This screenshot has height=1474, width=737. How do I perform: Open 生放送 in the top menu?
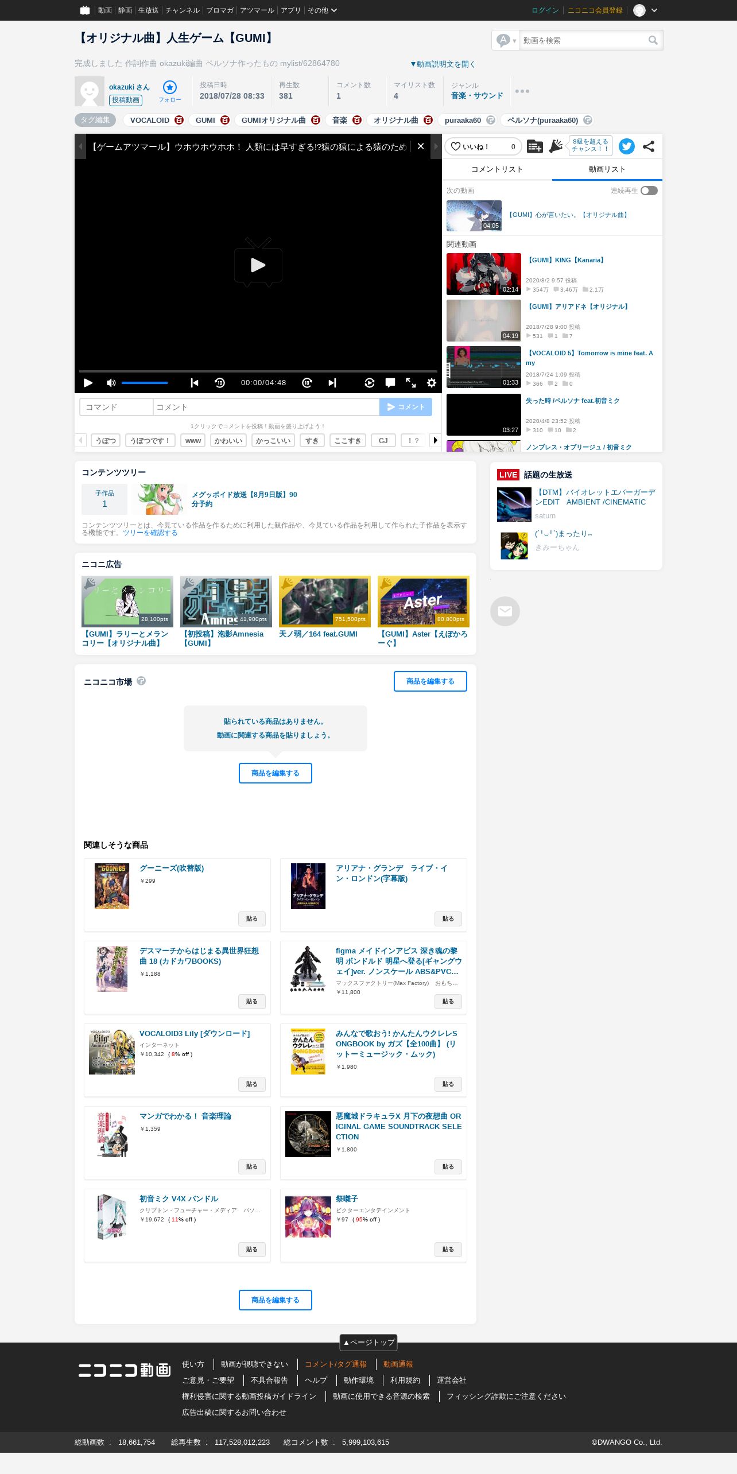[149, 10]
